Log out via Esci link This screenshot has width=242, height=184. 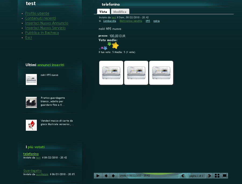point(29,37)
